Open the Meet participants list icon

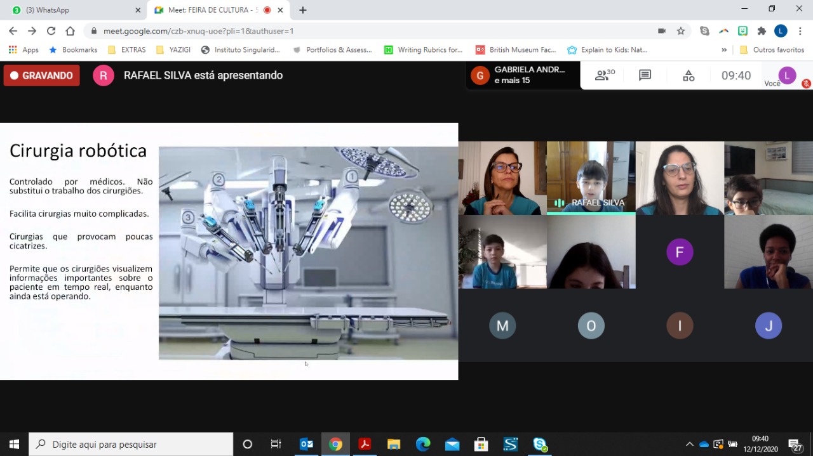tap(604, 75)
